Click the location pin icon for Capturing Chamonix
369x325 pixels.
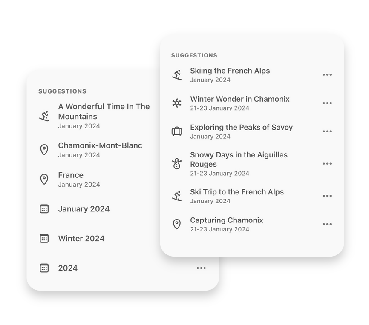pos(177,224)
